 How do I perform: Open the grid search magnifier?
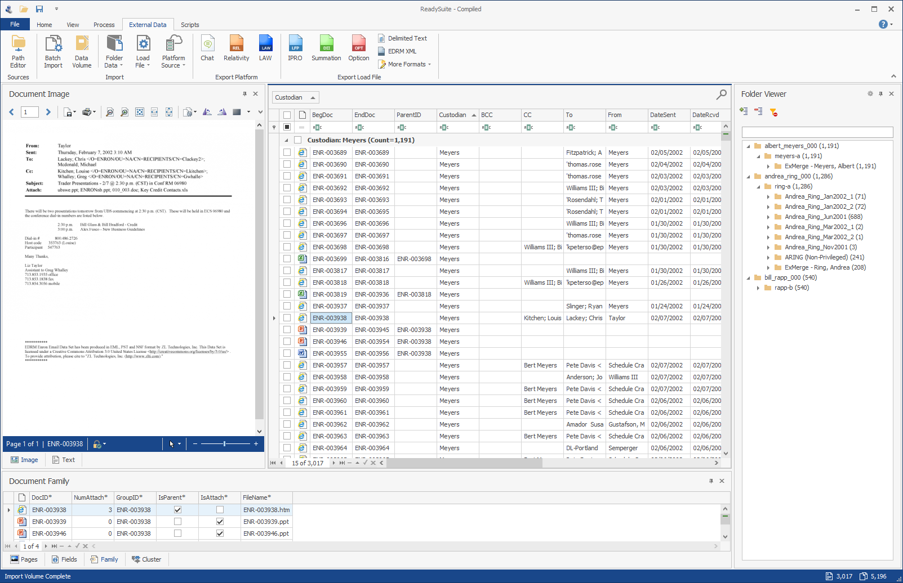click(x=721, y=95)
